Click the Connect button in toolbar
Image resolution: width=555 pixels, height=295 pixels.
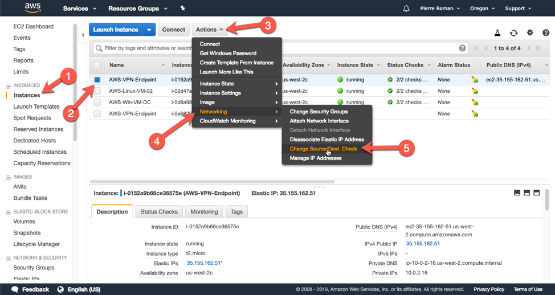173,30
